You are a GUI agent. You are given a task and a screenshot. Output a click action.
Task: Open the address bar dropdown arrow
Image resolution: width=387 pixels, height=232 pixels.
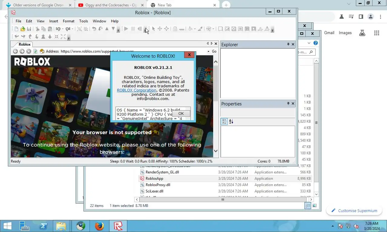[x=208, y=51]
